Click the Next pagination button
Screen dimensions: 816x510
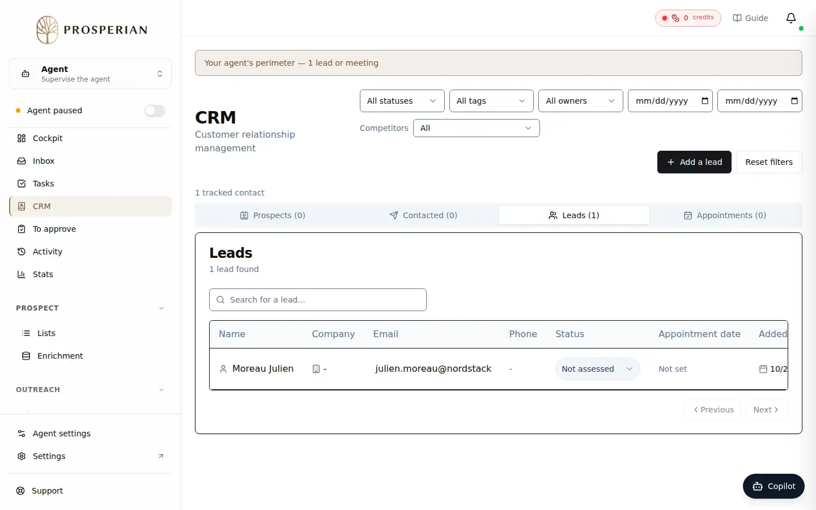click(x=767, y=410)
